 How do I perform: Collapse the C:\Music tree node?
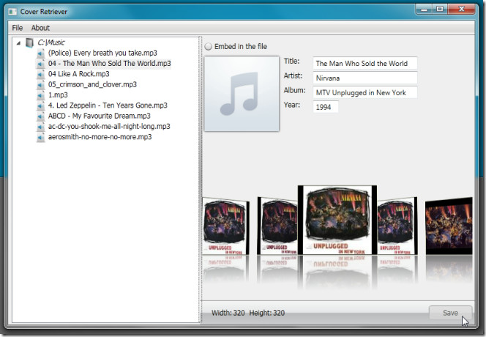18,42
